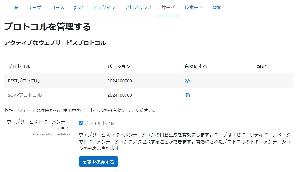297x172 pixels.
Task: Toggle the ウェブサービスドキュメンテーション checkbox
Action: point(80,123)
